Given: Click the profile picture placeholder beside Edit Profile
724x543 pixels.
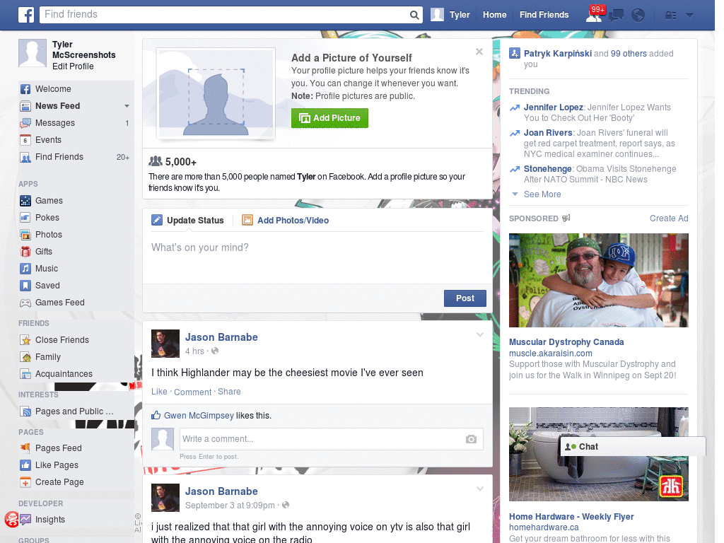Looking at the screenshot, I should click(x=33, y=53).
